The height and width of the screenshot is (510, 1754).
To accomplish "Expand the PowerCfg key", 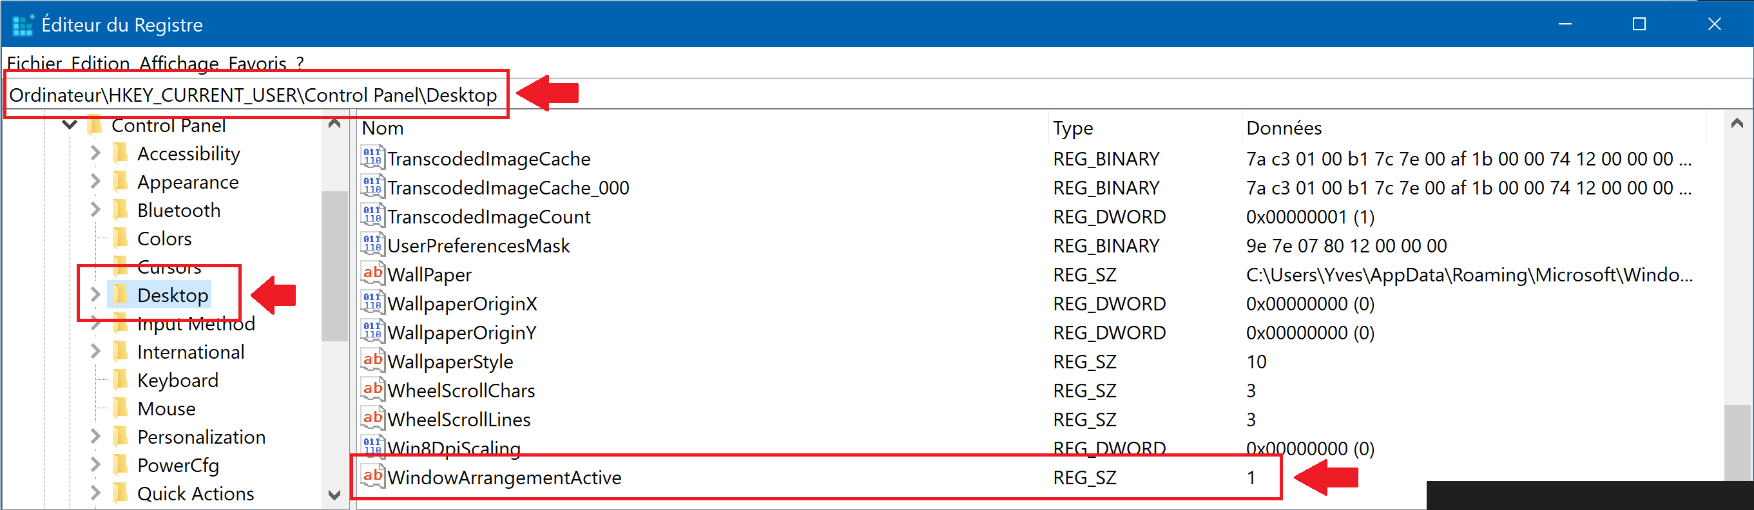I will (x=95, y=465).
